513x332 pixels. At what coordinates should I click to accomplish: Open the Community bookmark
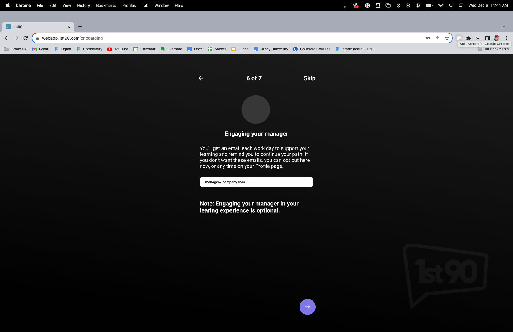(89, 49)
